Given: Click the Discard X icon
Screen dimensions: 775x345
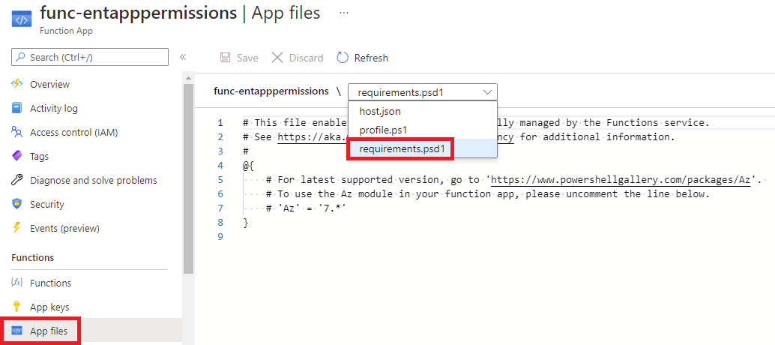Looking at the screenshot, I should coord(277,58).
